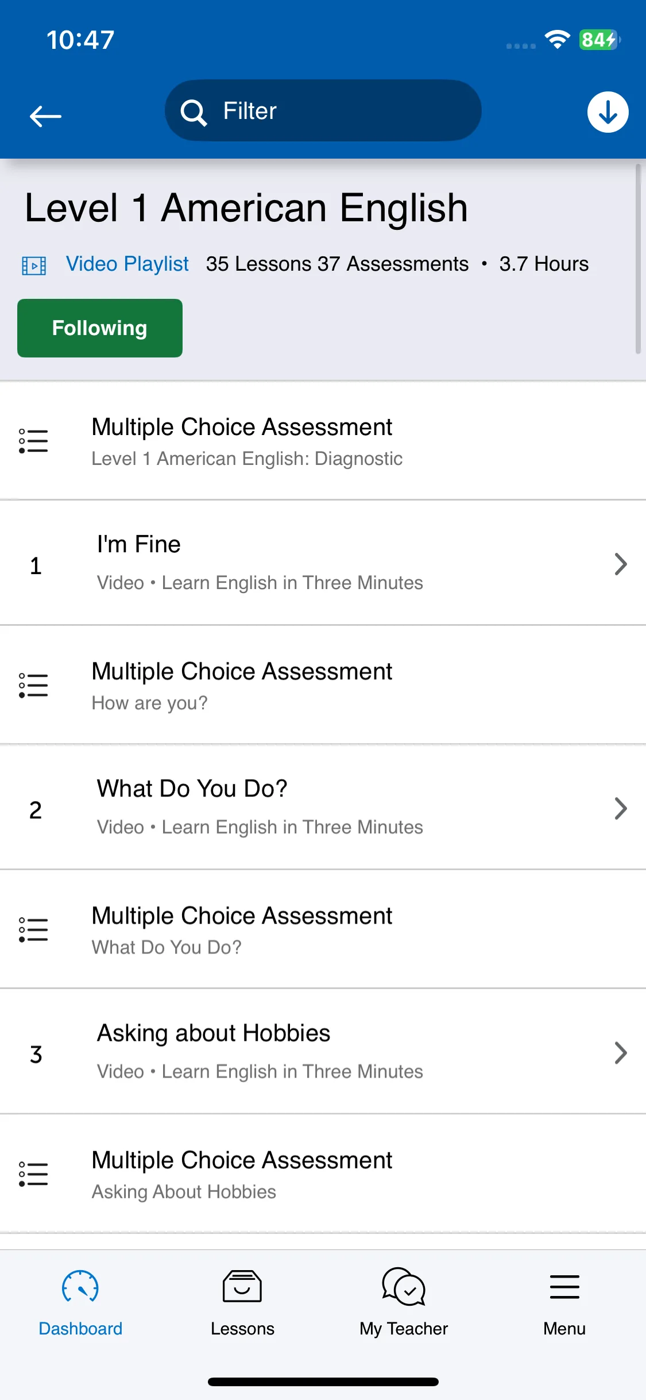Open the My Teacher chat icon
This screenshot has height=1400, width=646.
pos(404,1286)
